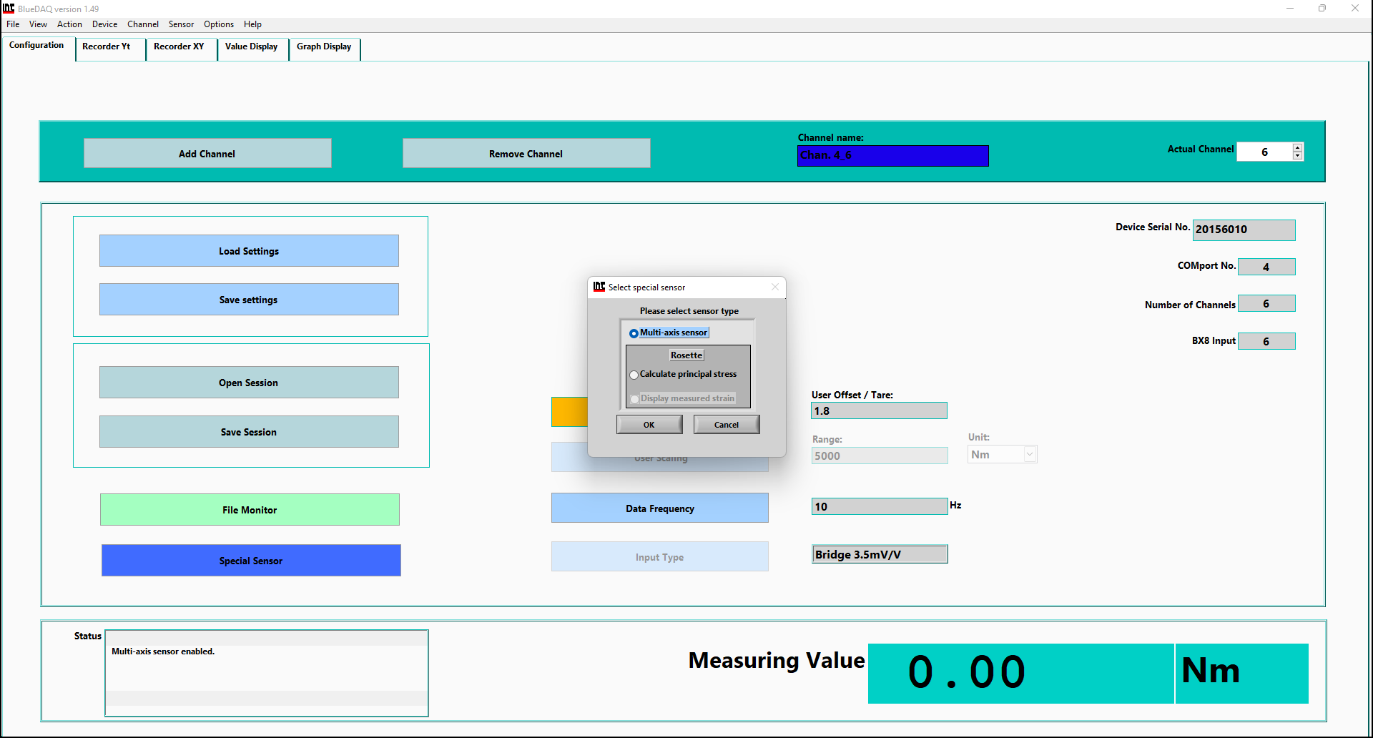Click the blue Channel name field

(x=892, y=156)
